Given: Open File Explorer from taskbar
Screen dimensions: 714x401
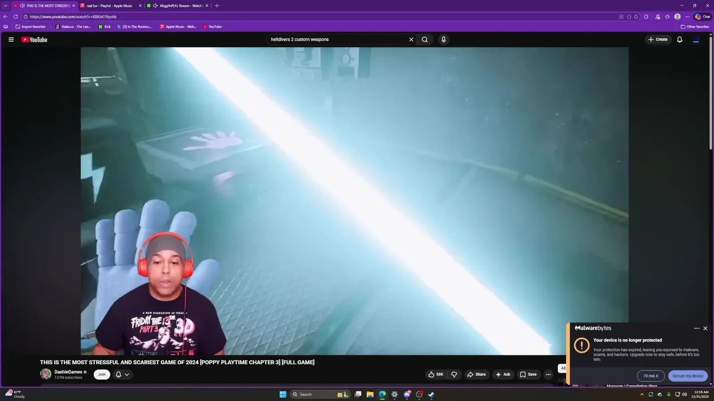Looking at the screenshot, I should [370, 394].
